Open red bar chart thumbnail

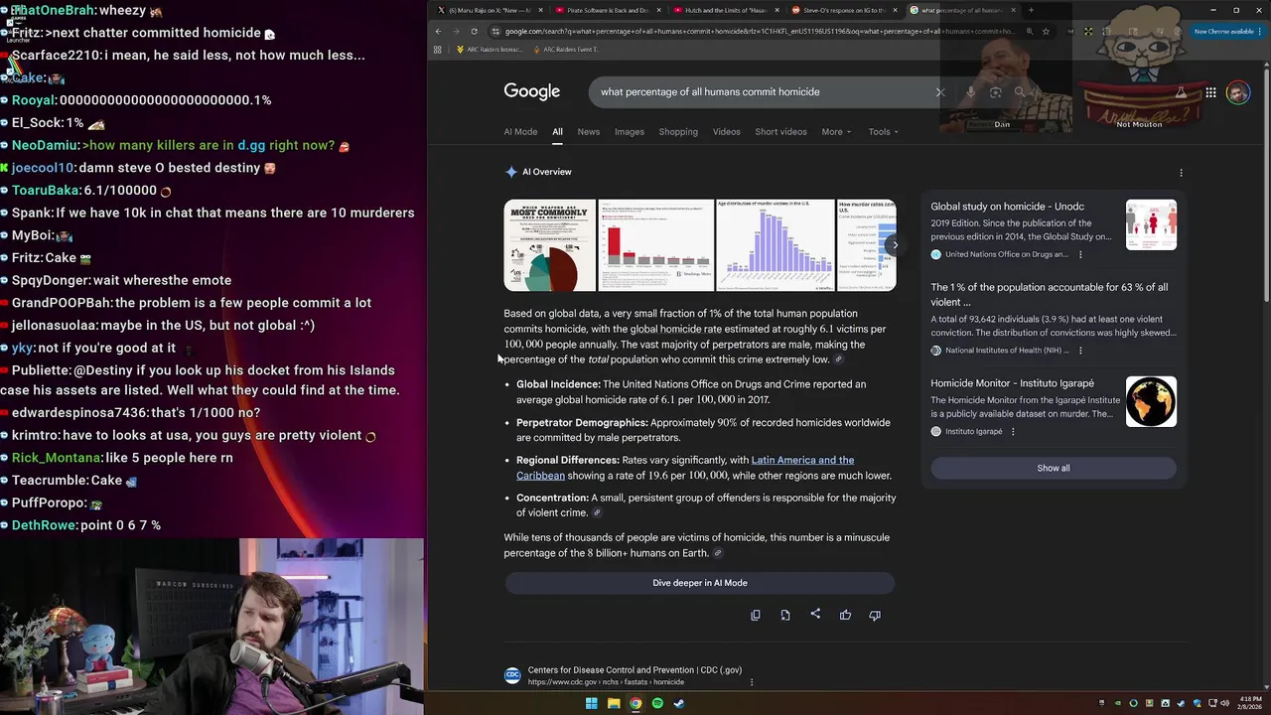point(656,245)
